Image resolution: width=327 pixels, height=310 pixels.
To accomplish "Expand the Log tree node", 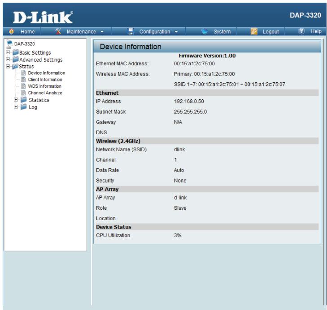I will 16,106.
